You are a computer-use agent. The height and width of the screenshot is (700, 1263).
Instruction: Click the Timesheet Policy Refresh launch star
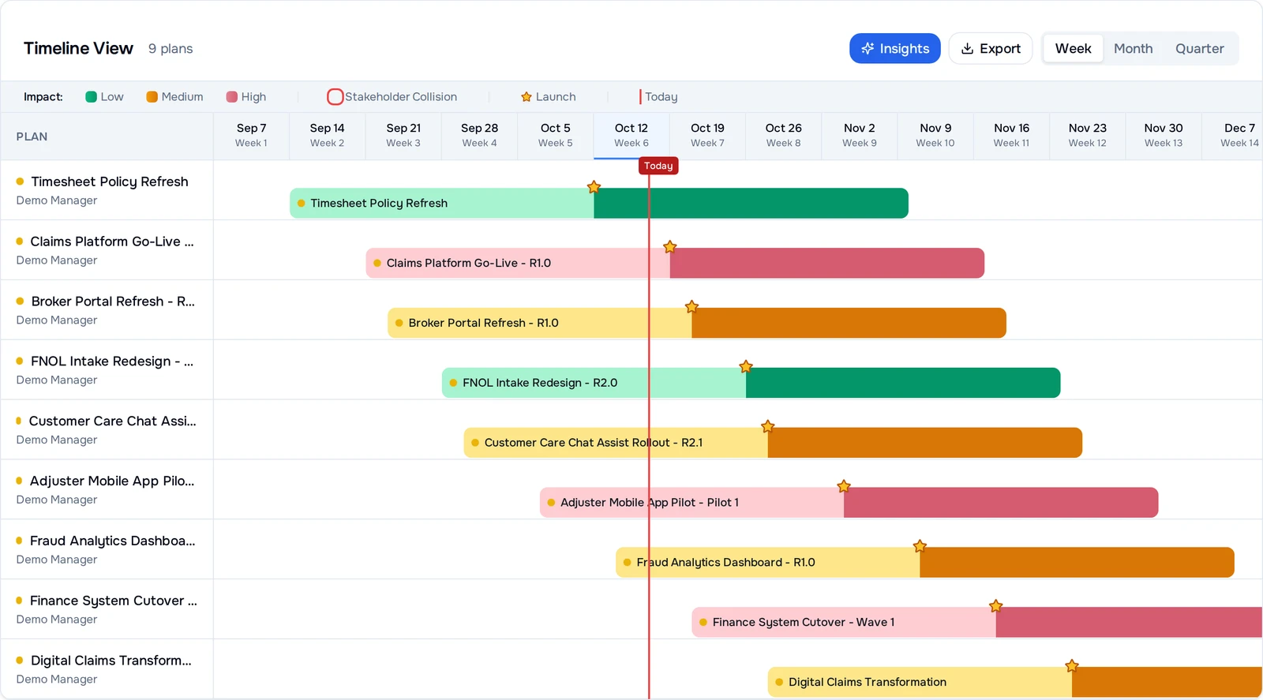[x=594, y=187]
